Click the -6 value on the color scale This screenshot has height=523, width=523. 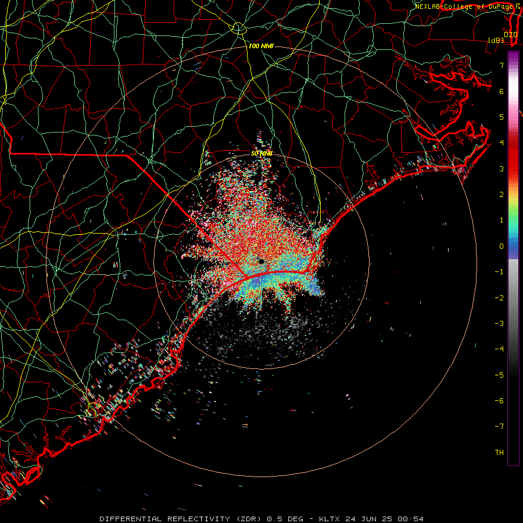(x=499, y=401)
